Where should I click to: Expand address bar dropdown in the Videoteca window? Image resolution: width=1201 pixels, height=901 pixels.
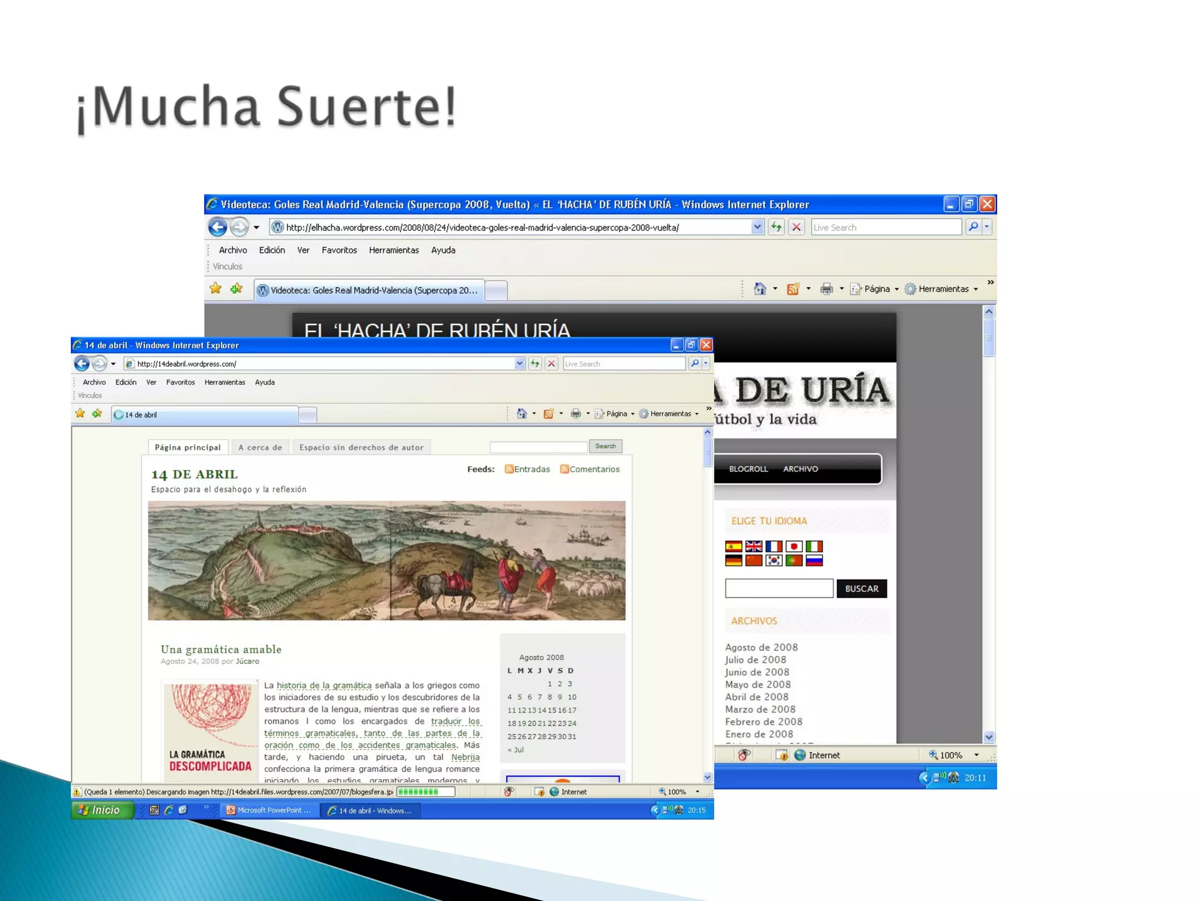coord(757,227)
